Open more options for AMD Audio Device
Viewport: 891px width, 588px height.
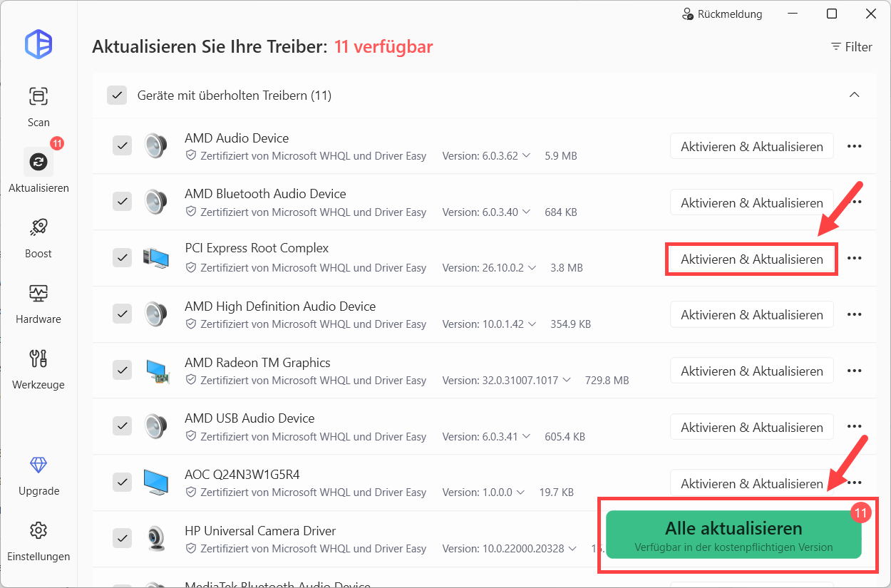click(854, 146)
